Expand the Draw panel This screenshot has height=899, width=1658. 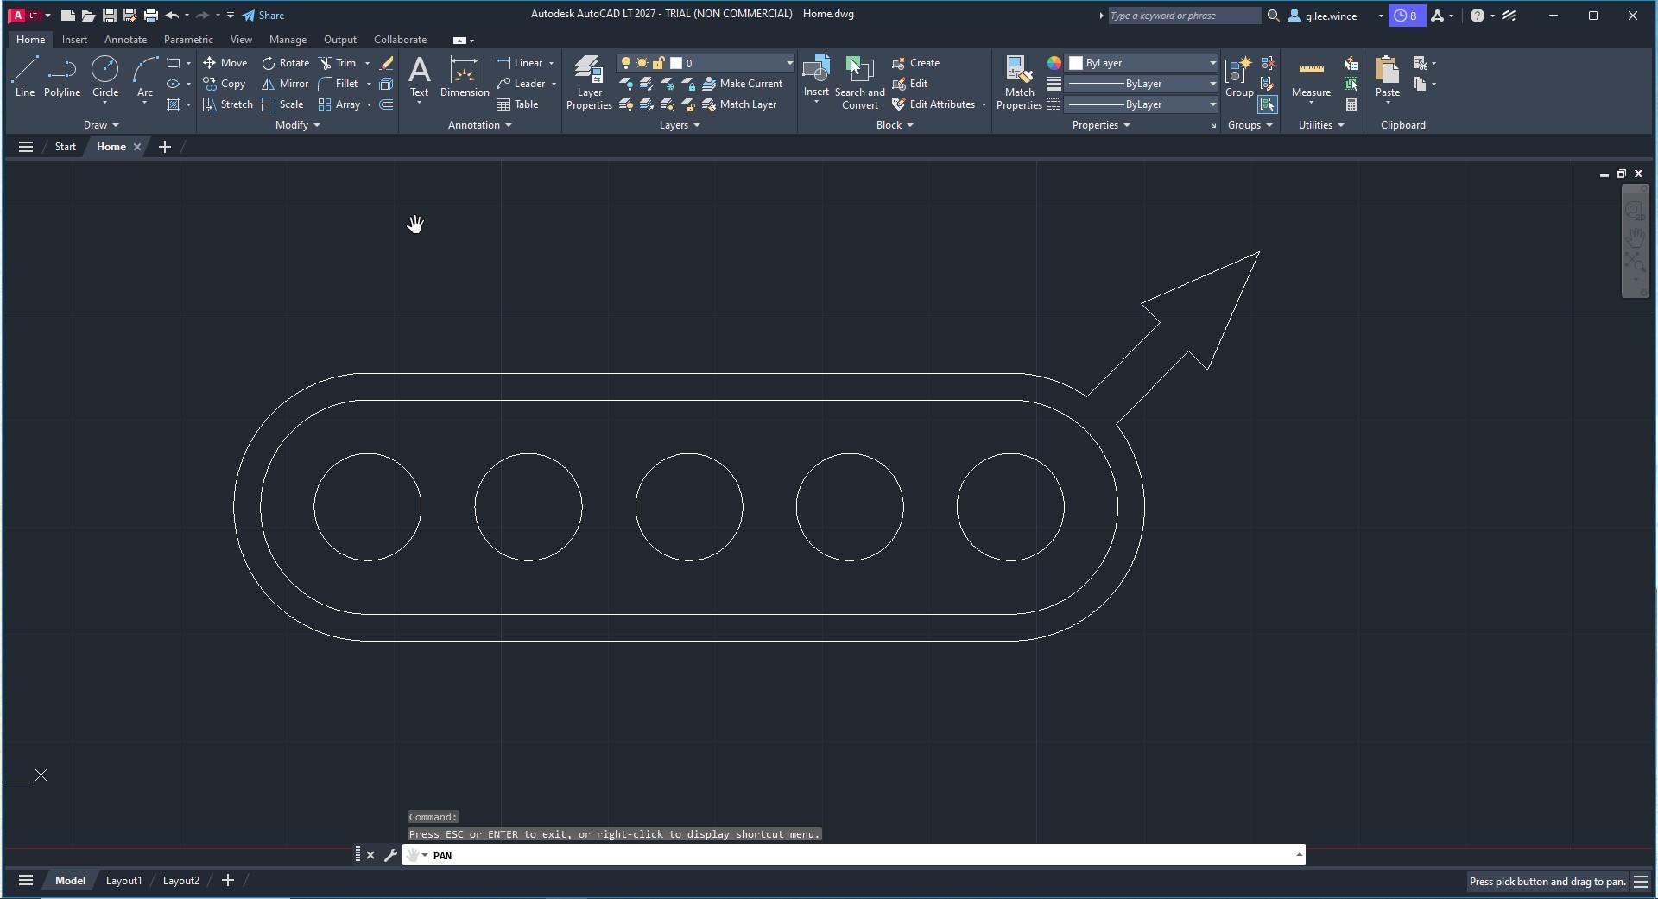(101, 125)
